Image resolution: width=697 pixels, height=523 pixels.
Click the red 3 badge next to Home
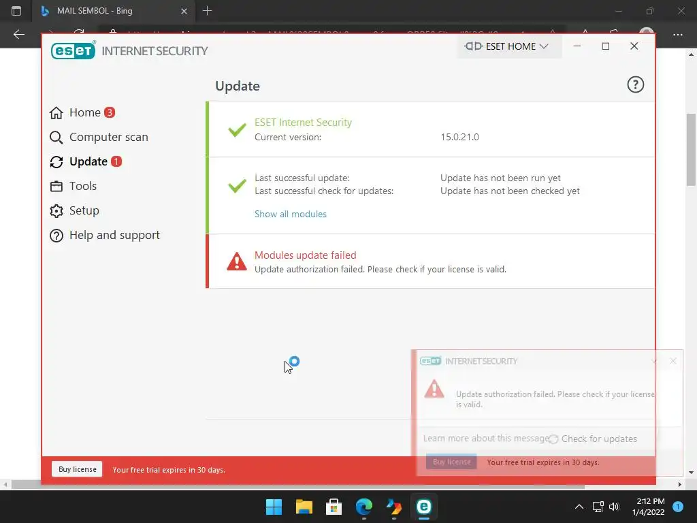pos(110,112)
